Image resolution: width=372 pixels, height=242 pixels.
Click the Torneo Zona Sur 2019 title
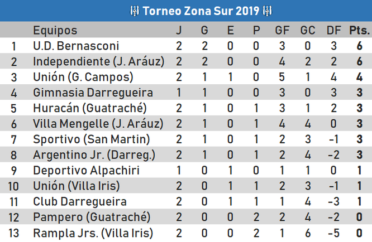(201, 11)
